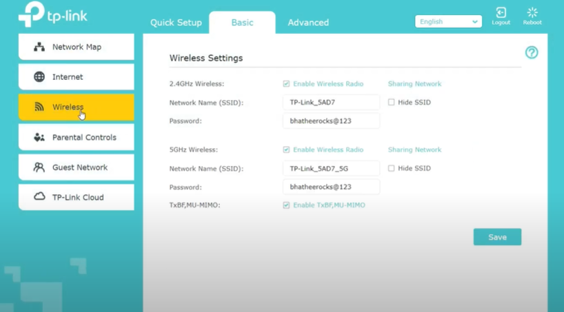Viewport: 564px width, 312px height.
Task: Open help via question mark icon
Action: [532, 52]
